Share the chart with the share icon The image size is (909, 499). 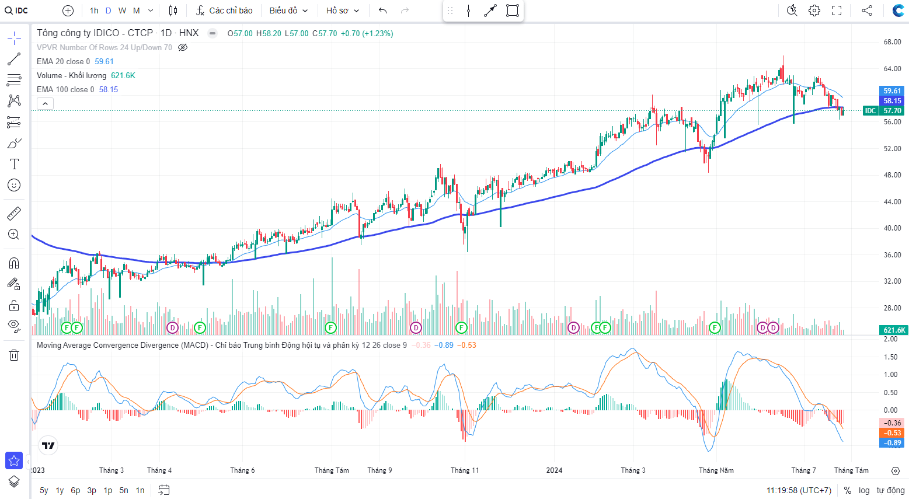[x=867, y=11]
